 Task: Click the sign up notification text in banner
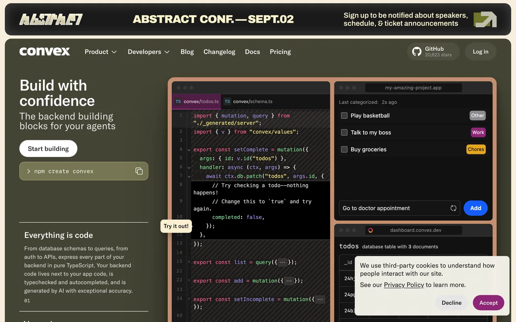[x=406, y=19]
